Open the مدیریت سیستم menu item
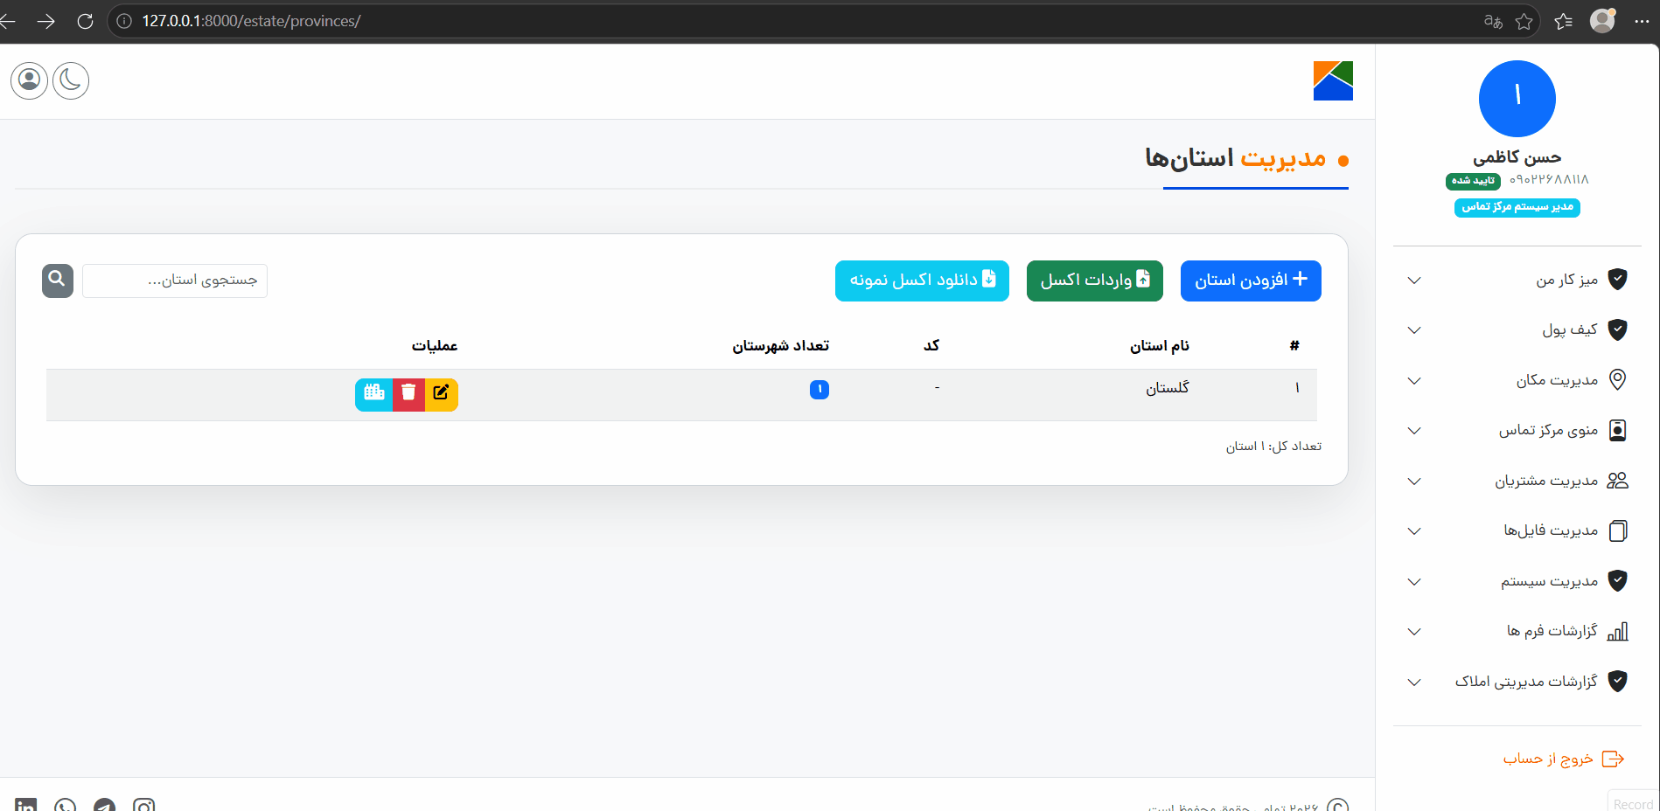Screen dimensions: 1660x811 [x=1549, y=581]
